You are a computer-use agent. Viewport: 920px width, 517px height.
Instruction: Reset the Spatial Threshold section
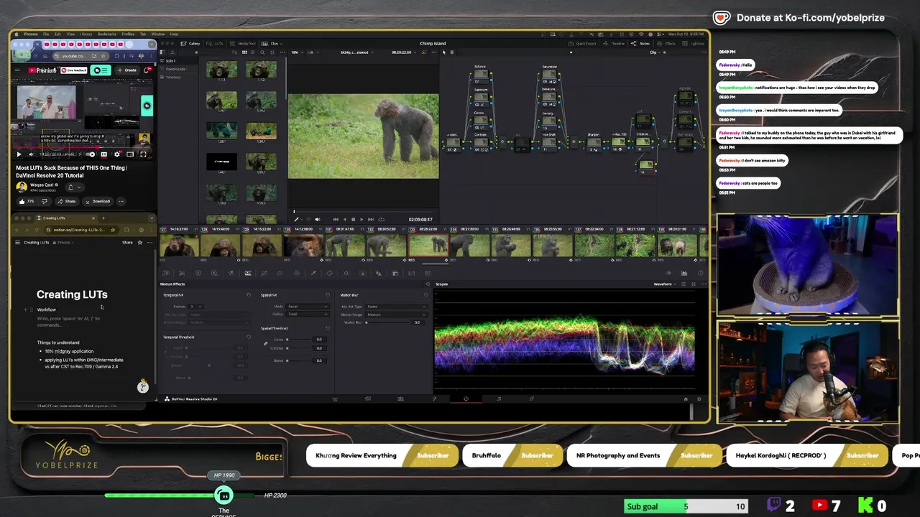(328, 328)
